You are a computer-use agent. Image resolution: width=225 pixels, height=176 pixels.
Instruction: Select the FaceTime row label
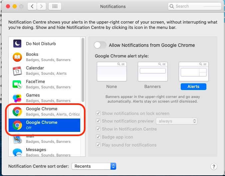35,82
